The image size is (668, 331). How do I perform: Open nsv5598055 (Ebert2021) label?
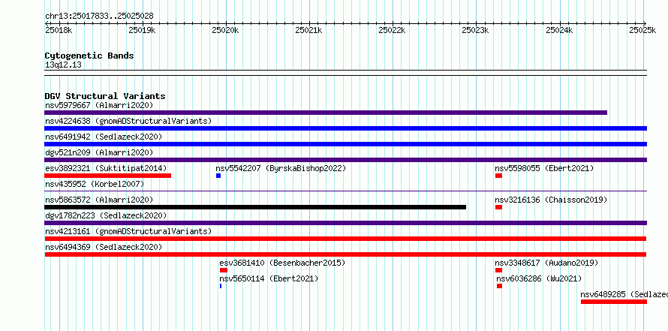click(544, 168)
